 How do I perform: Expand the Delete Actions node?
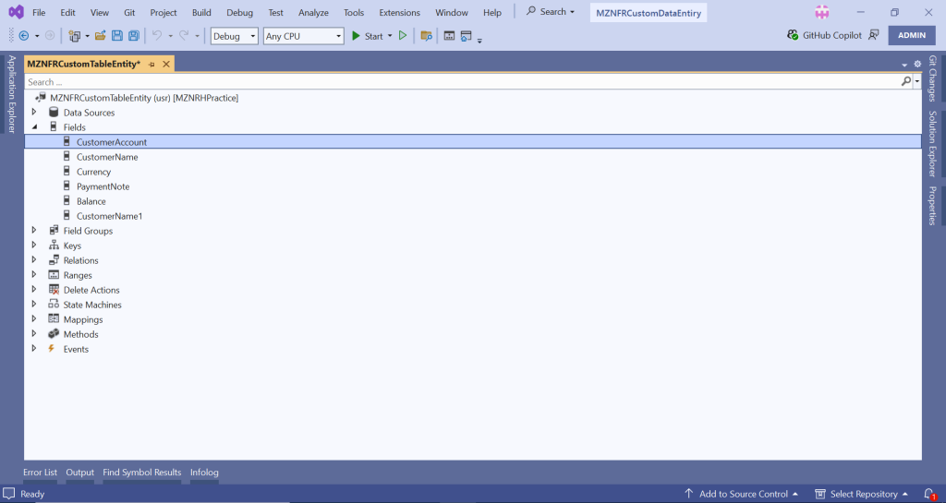[x=34, y=289]
